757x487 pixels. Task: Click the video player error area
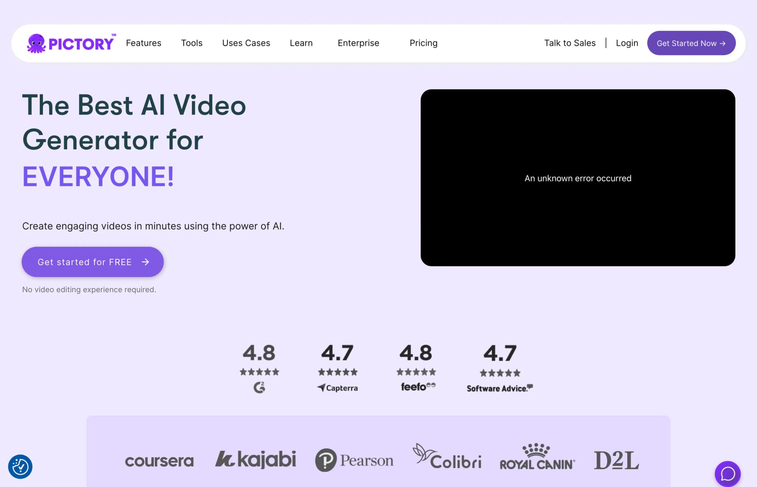tap(578, 178)
